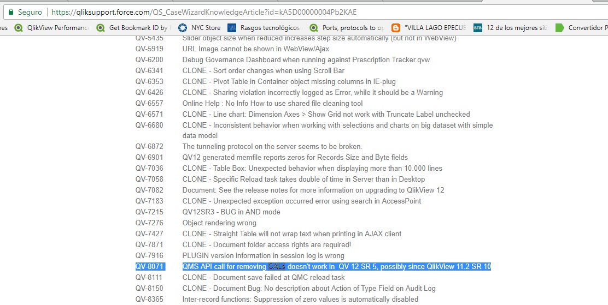Open the Convertidor bookmark icon

559,28
